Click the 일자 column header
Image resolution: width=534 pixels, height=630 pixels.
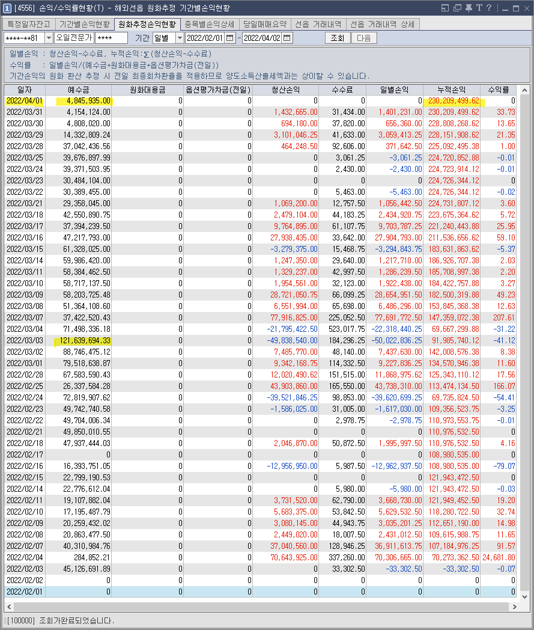[25, 90]
